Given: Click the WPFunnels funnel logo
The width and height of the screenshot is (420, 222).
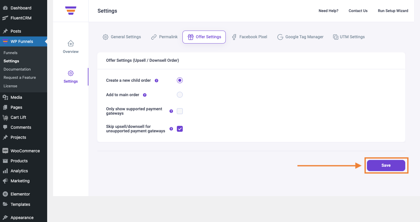Looking at the screenshot, I should click(71, 11).
